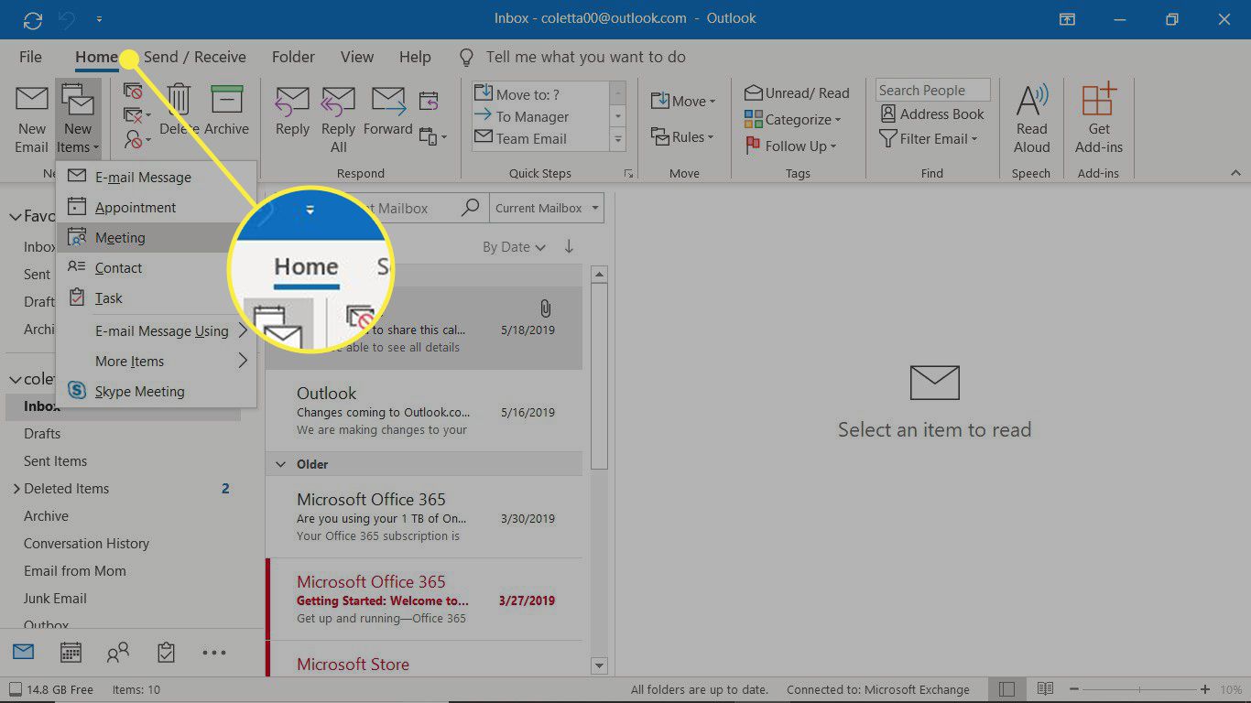The width and height of the screenshot is (1251, 703).
Task: Open the People view icon
Action: [118, 652]
